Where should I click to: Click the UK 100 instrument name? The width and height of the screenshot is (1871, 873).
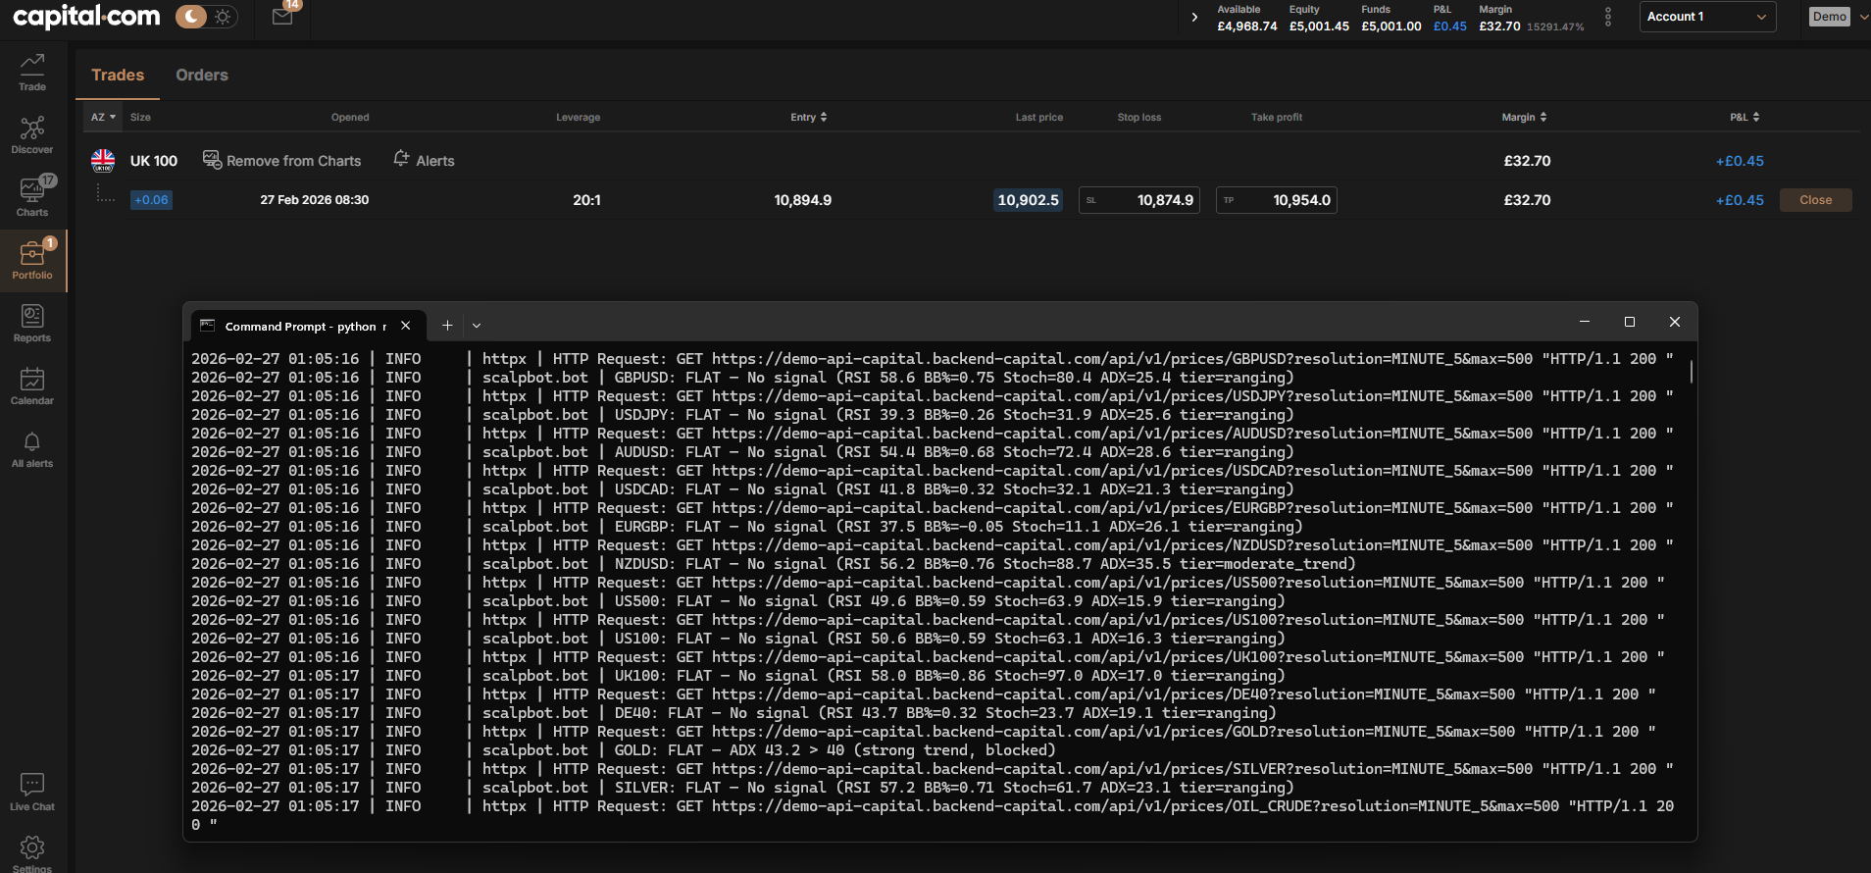pyautogui.click(x=154, y=161)
